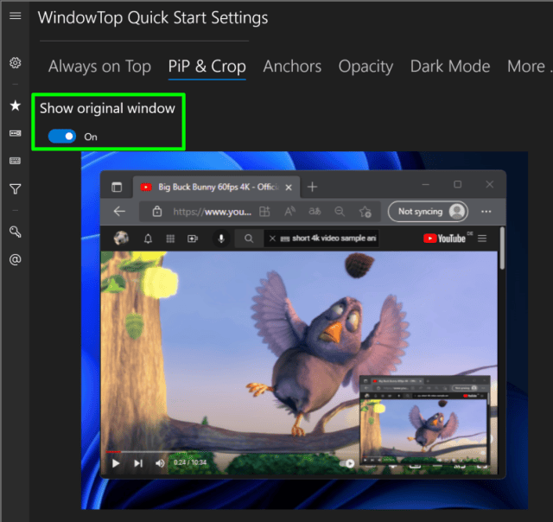Viewport: 553px width, 522px height.
Task: Open the keyboard hotkeys sidebar icon
Action: (x=16, y=161)
